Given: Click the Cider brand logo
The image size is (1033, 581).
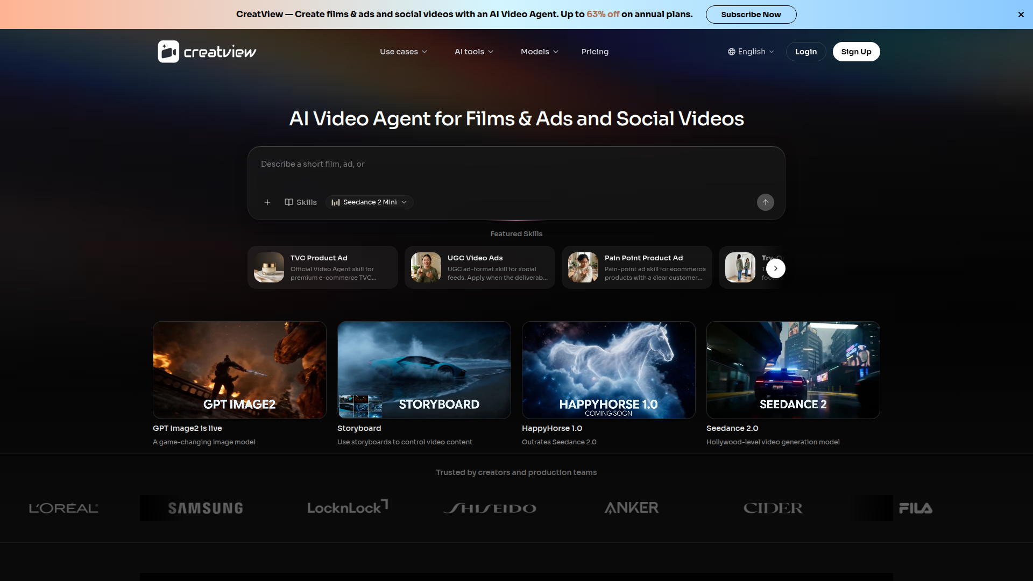Looking at the screenshot, I should tap(773, 508).
